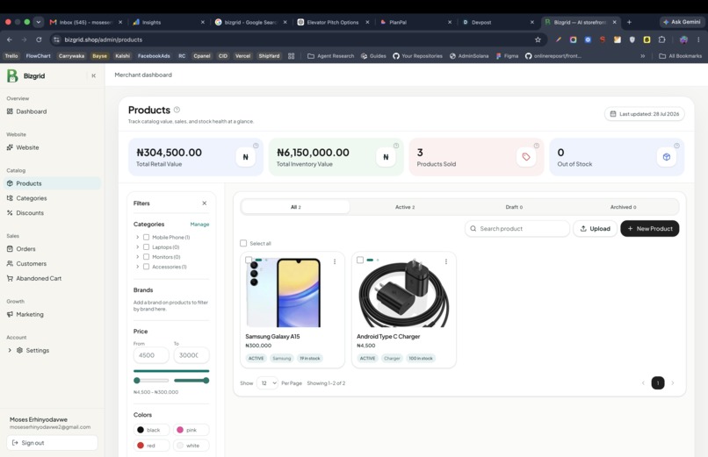Open options menu for Samsung Galaxy A15
Image resolution: width=708 pixels, height=457 pixels.
(335, 261)
